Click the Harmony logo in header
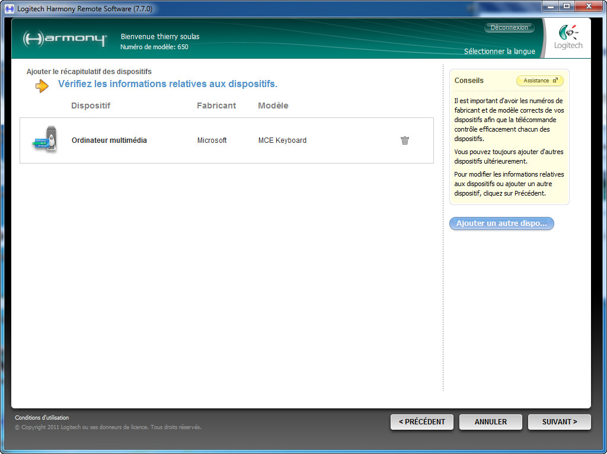The image size is (607, 454). [x=65, y=39]
